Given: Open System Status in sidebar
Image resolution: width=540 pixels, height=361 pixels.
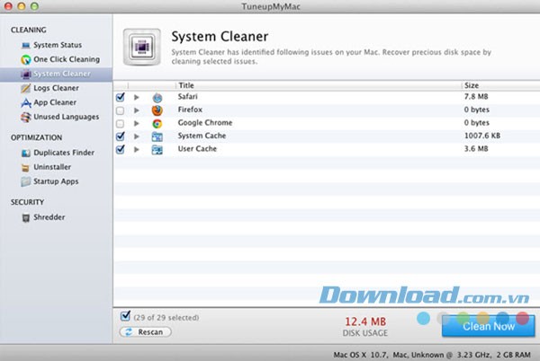Looking at the screenshot, I should (x=58, y=45).
